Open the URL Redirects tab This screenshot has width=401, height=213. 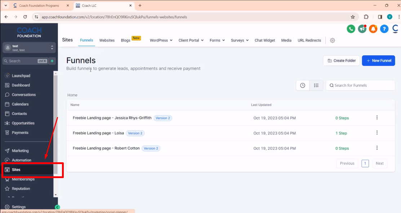(309, 40)
